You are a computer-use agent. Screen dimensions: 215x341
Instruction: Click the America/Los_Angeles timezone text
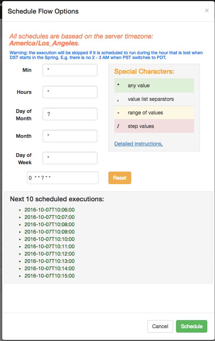point(44,43)
